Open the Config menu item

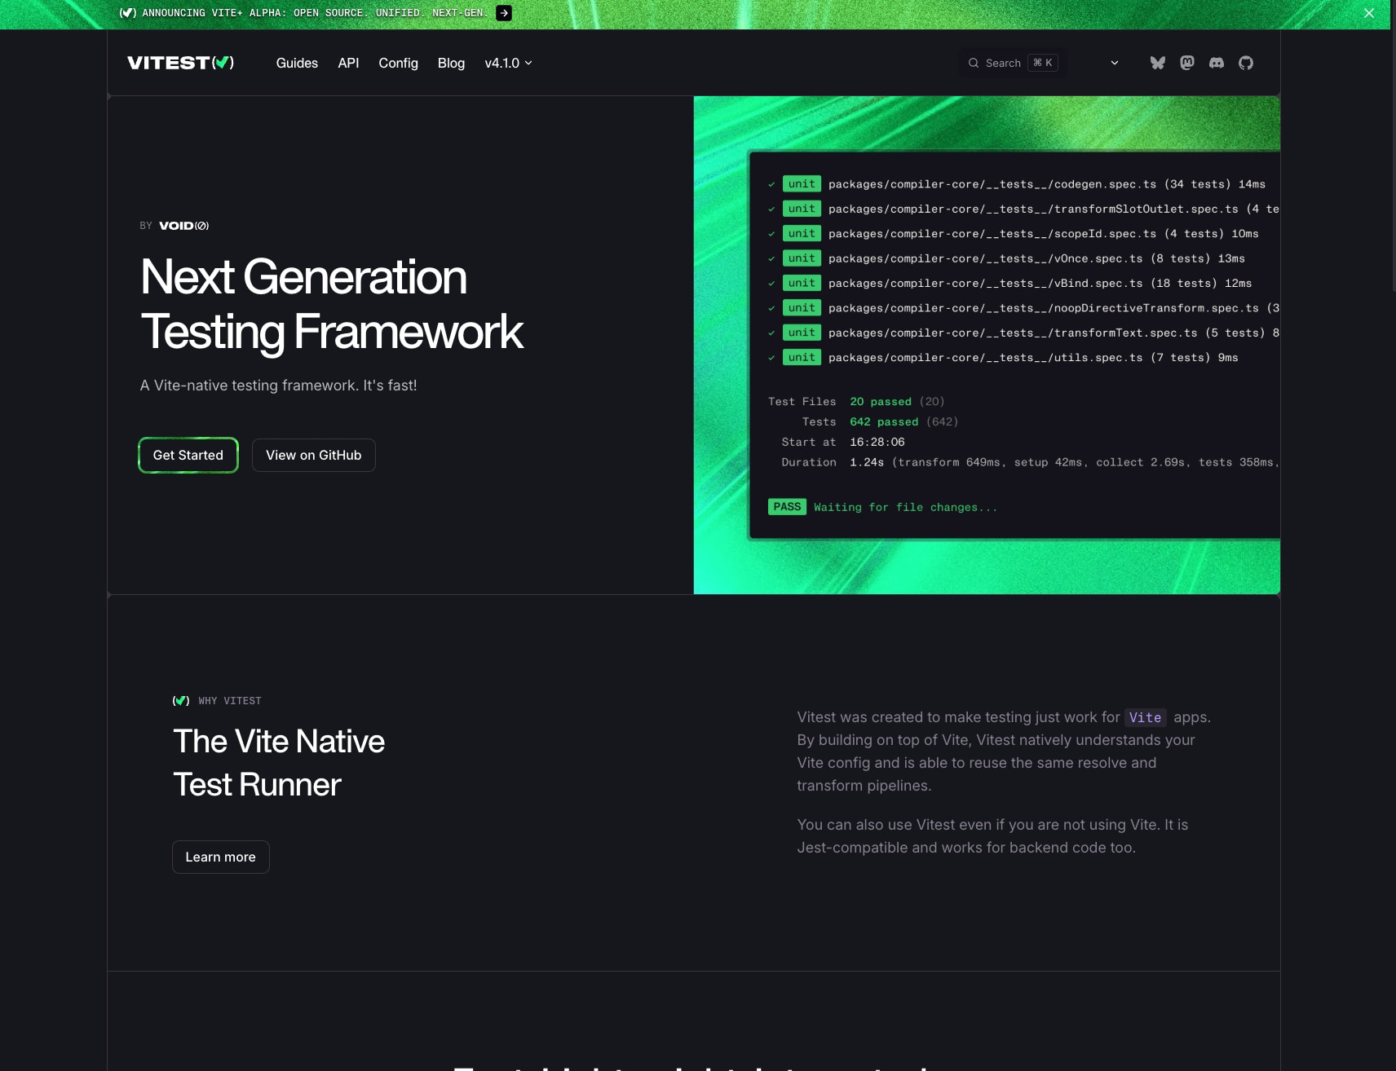click(x=398, y=63)
